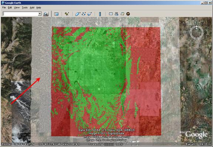
Task: Open the Tools menu
Action: [x=24, y=8]
